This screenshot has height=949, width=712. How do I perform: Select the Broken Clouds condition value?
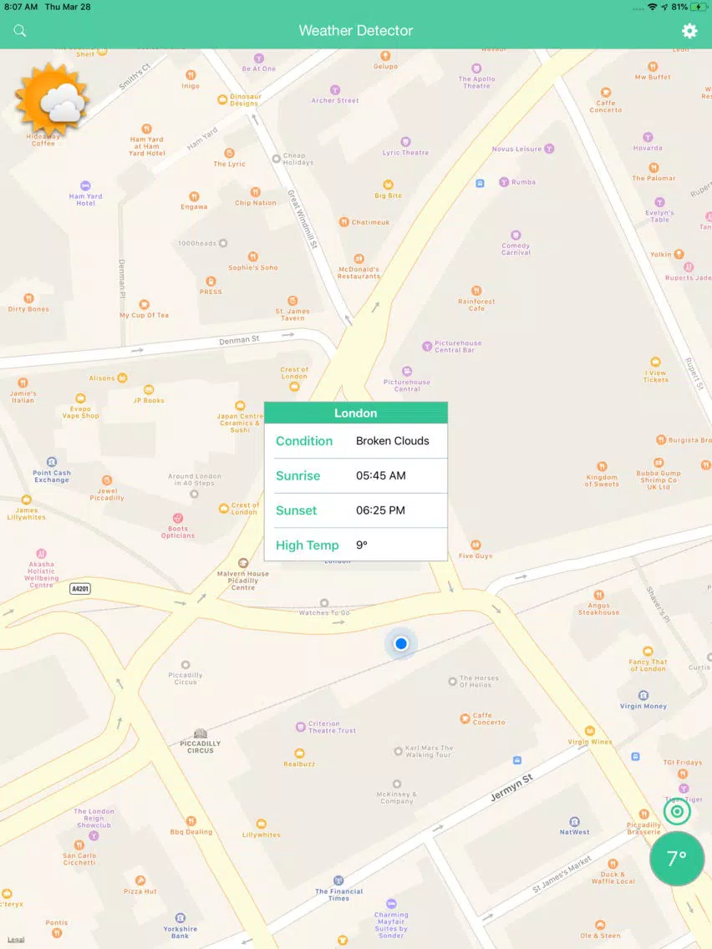pos(392,440)
